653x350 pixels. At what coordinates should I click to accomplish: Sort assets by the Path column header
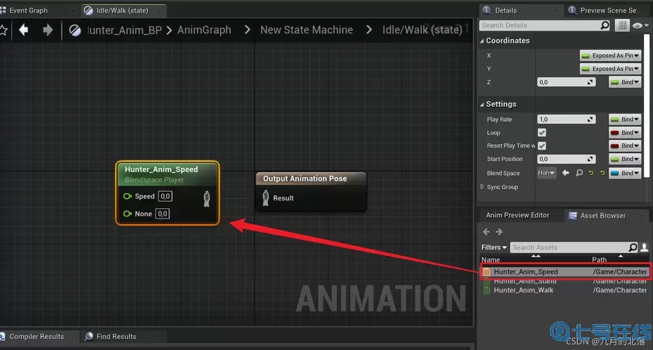[599, 260]
